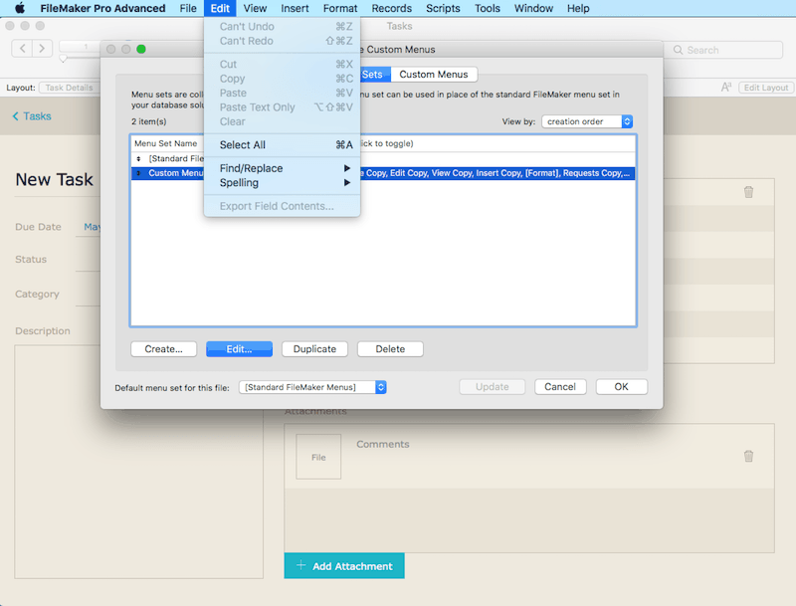This screenshot has width=796, height=606.
Task: Click the trash icon for the task record
Action: (x=748, y=192)
